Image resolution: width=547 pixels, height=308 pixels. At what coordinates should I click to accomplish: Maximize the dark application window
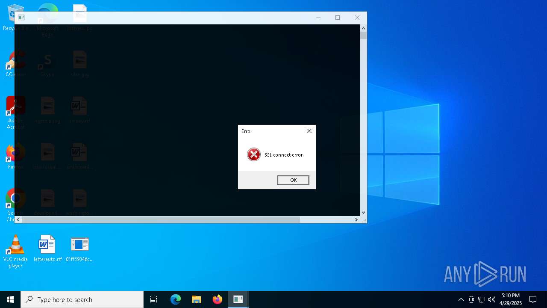click(x=338, y=18)
